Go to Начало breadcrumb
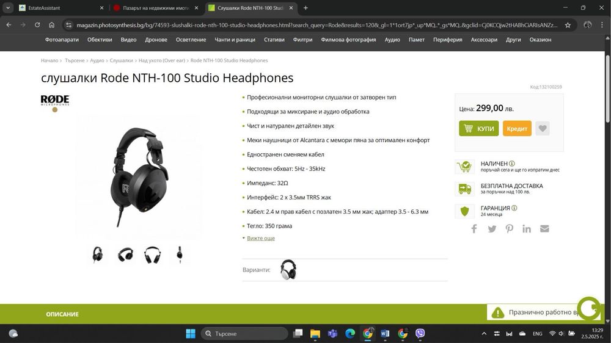This screenshot has width=611, height=343. click(49, 60)
